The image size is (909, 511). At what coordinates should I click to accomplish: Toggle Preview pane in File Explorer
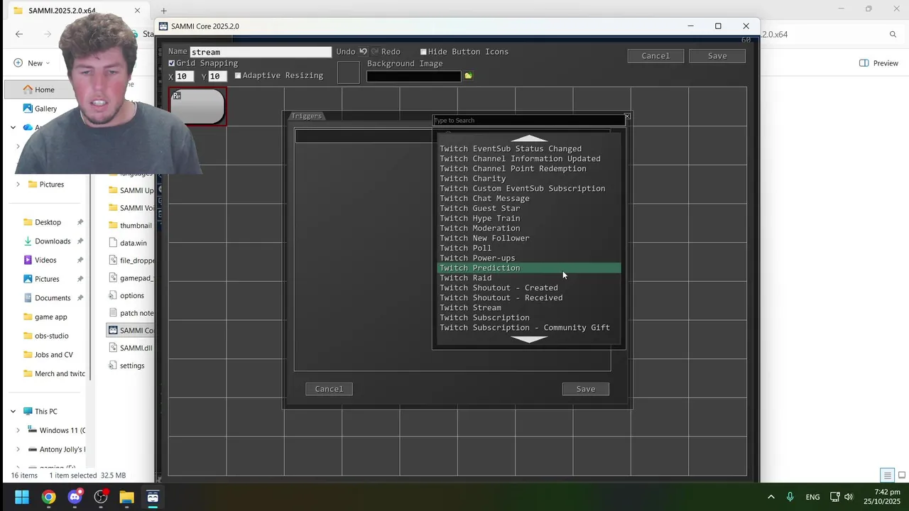tap(878, 63)
